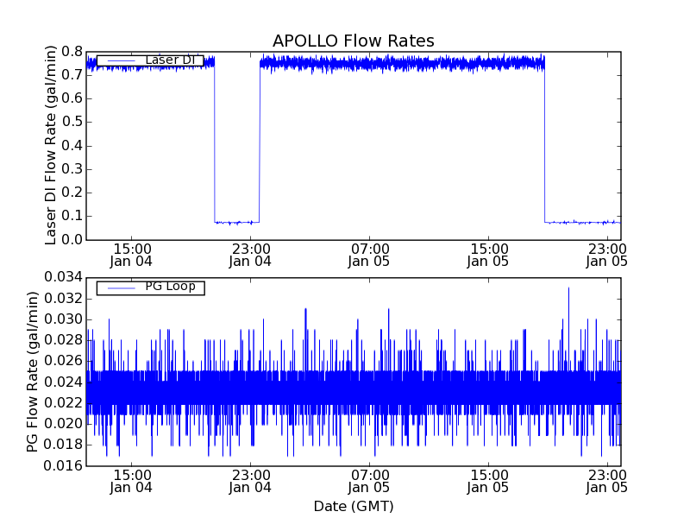The width and height of the screenshot is (690, 518).
Task: Click the "PG Flow Rate (gal/min)" axis label
Action: coord(34,371)
